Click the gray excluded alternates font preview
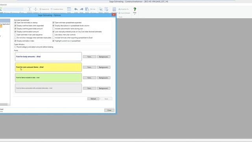Screen dimensions: 252x142 [x=48, y=88]
